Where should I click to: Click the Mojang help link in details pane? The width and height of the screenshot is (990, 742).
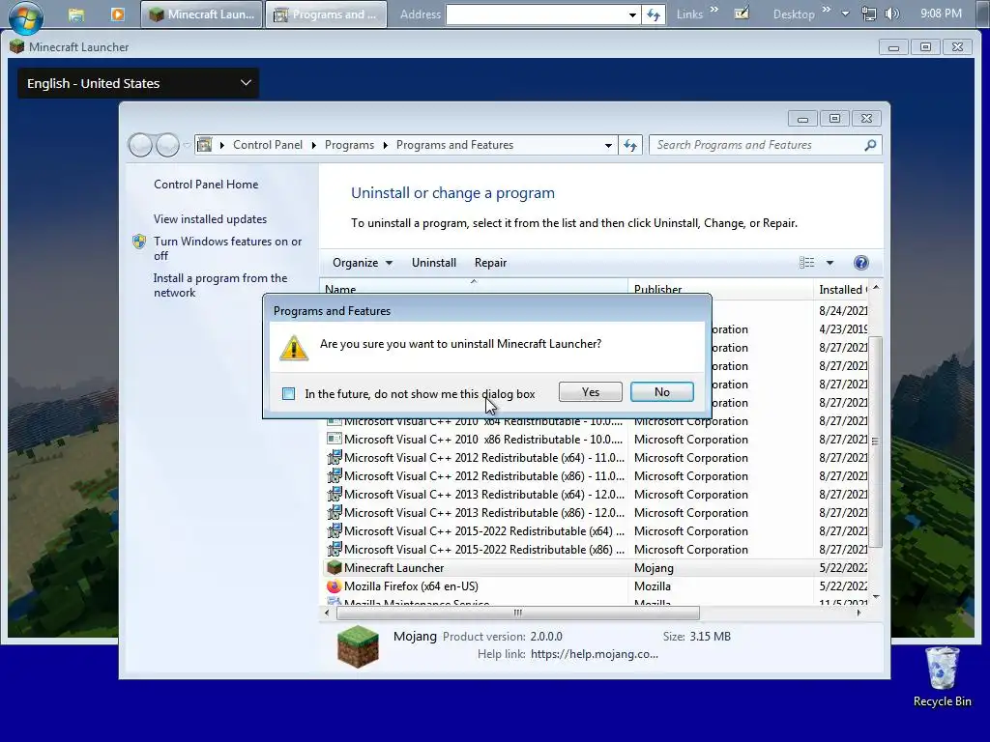[595, 654]
